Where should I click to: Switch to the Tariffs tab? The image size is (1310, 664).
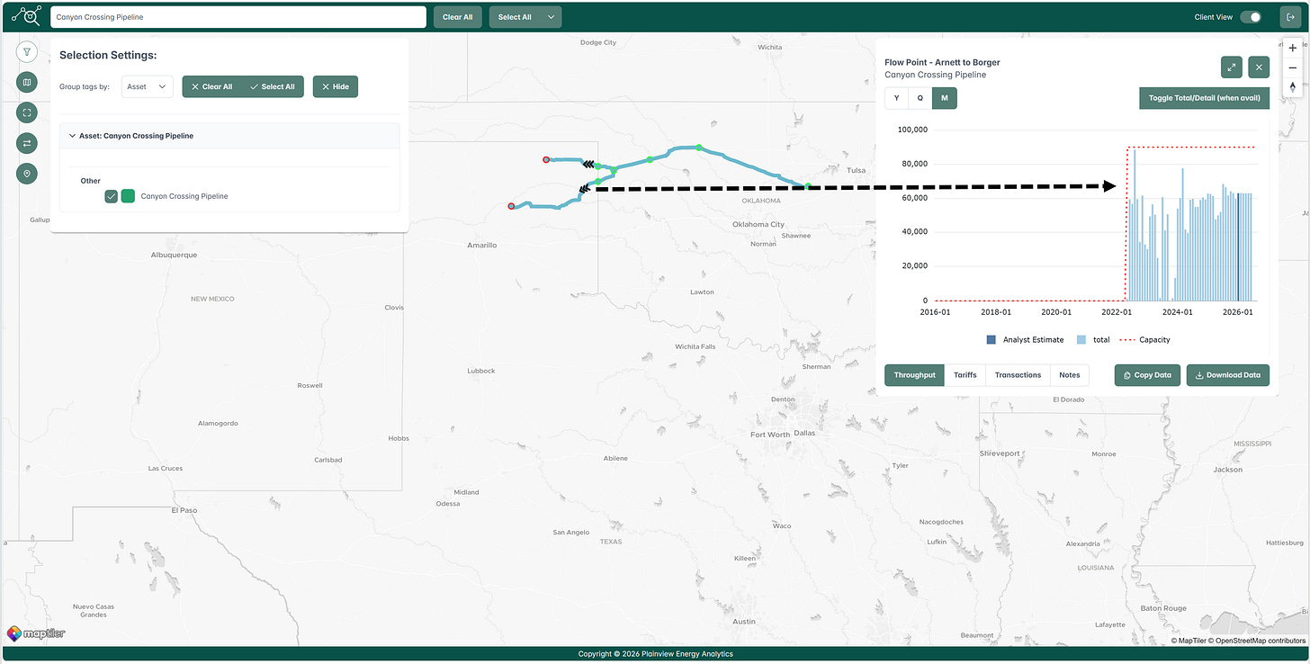[x=965, y=375]
